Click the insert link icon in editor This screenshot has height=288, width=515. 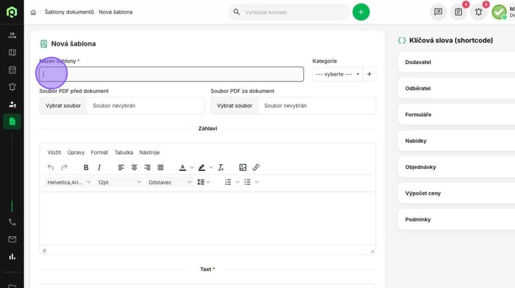(x=256, y=168)
